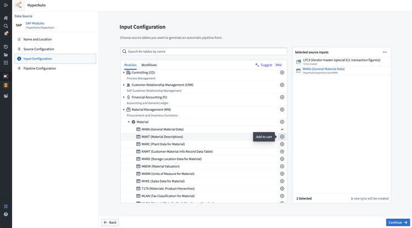Collapse the Material Management (MM) module
The height and width of the screenshot is (228, 412).
[x=124, y=110]
